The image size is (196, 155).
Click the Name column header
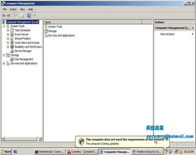(93, 22)
